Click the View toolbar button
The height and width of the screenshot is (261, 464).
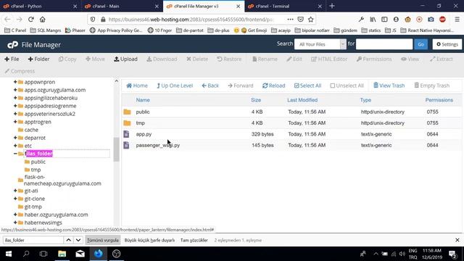pos(410,59)
